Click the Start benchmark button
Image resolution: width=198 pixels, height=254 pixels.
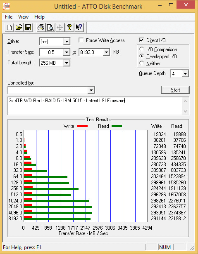[175, 90]
